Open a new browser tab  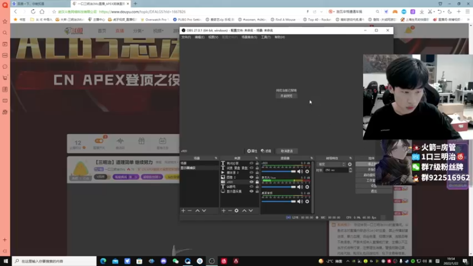pyautogui.click(x=135, y=4)
